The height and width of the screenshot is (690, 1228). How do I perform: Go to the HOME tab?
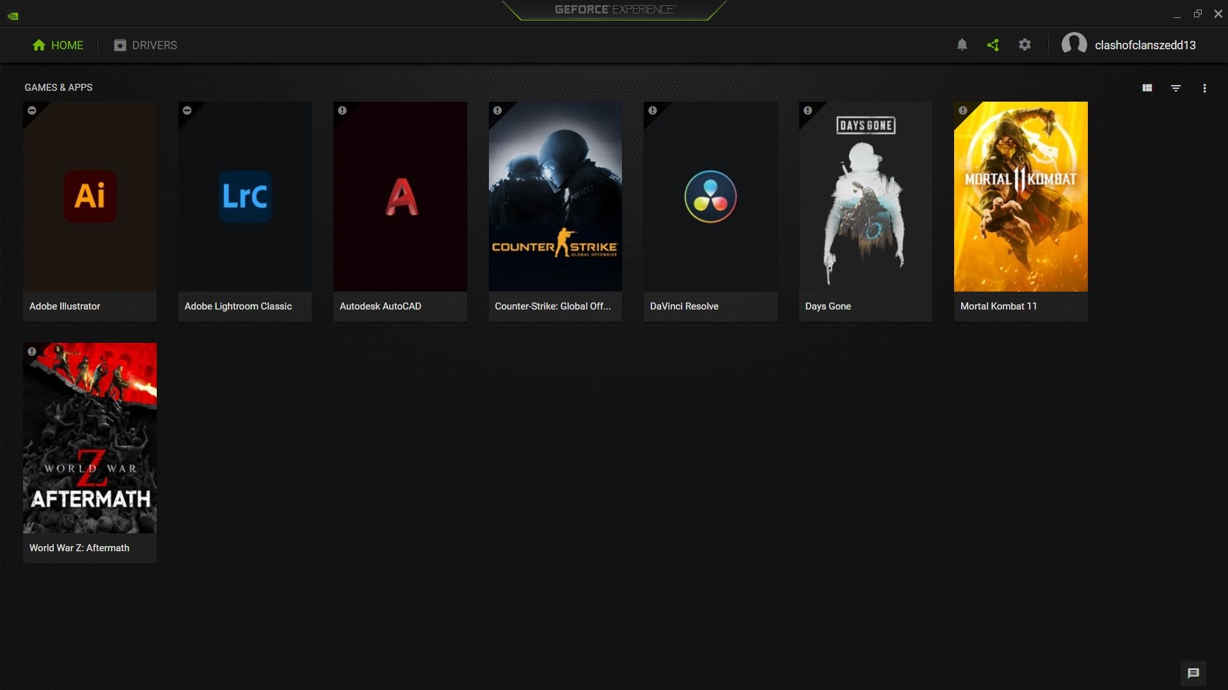pyautogui.click(x=58, y=45)
